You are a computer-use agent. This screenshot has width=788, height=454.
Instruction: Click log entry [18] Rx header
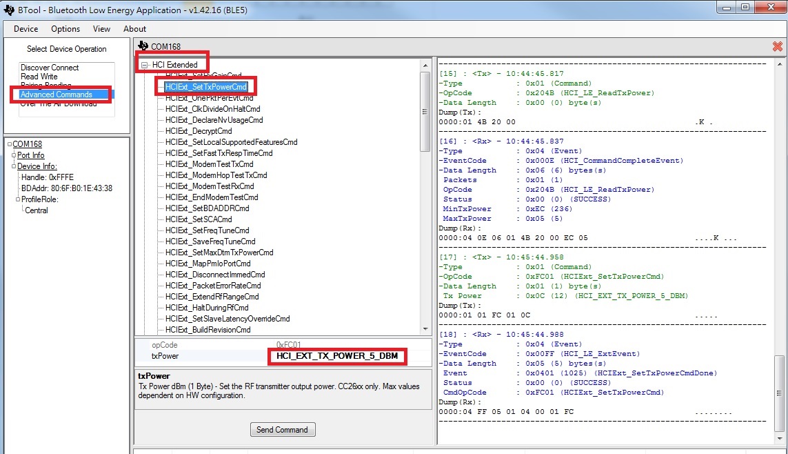(x=501, y=335)
